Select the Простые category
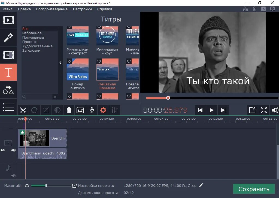The image size is (279, 198). coord(40,42)
